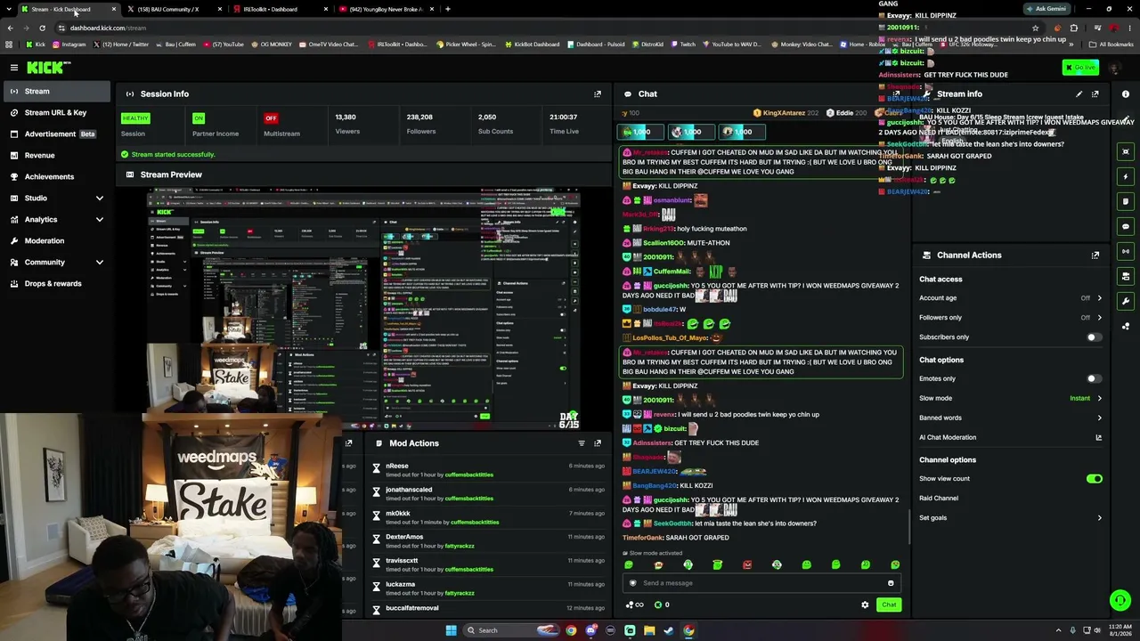Click user nReese in Mod Actions
The height and width of the screenshot is (641, 1140).
click(x=397, y=466)
